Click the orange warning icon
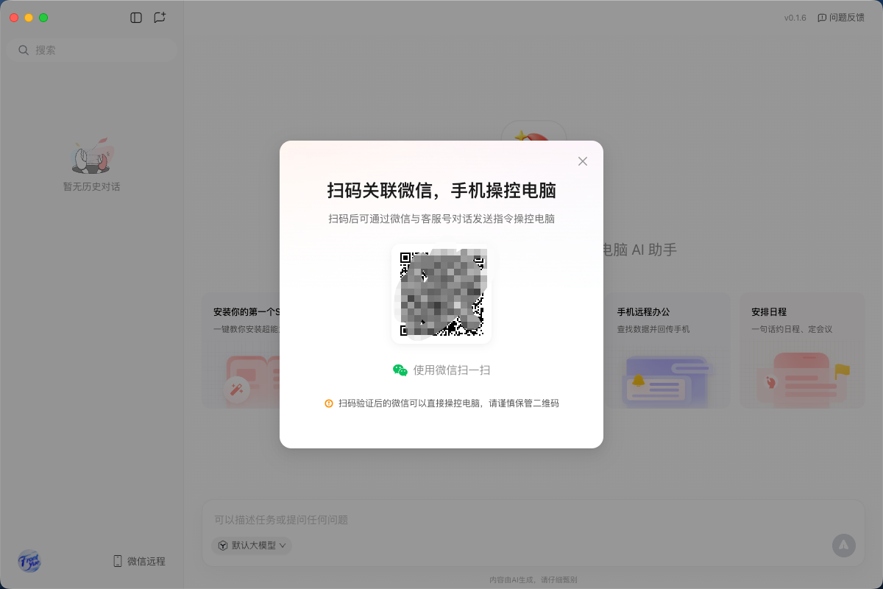The height and width of the screenshot is (589, 883). (329, 403)
